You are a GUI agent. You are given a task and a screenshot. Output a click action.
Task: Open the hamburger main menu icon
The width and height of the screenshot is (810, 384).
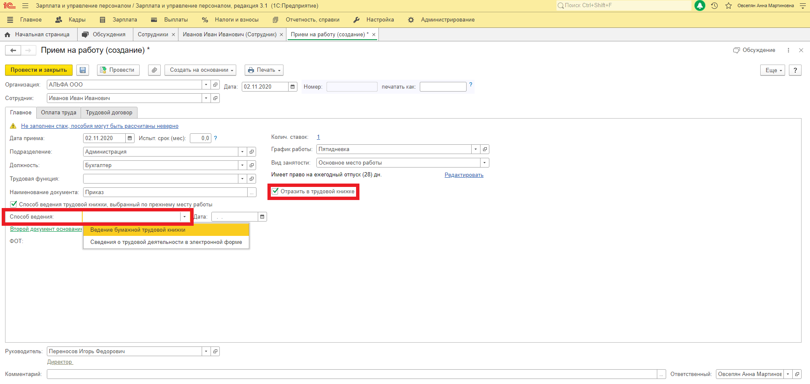[x=25, y=6]
